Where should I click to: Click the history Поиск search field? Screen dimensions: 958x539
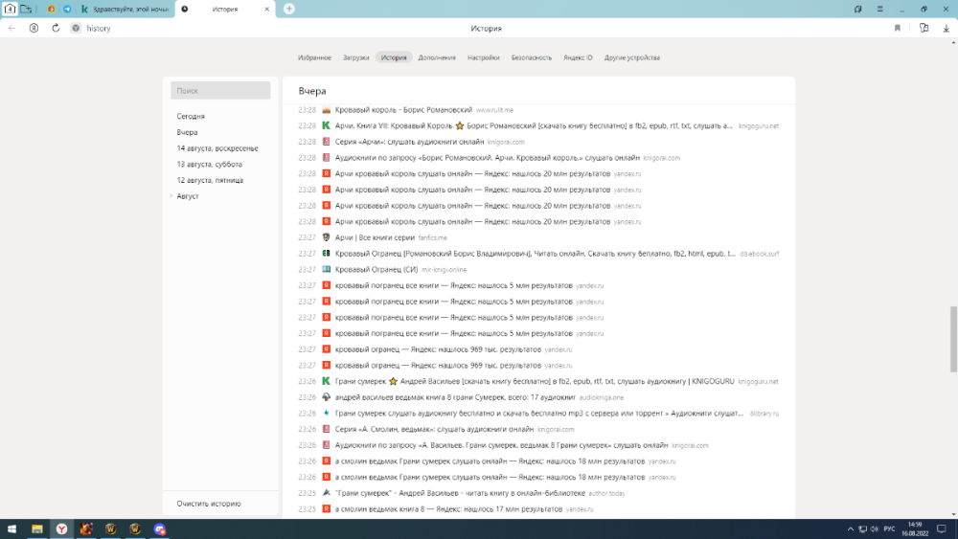(x=220, y=90)
